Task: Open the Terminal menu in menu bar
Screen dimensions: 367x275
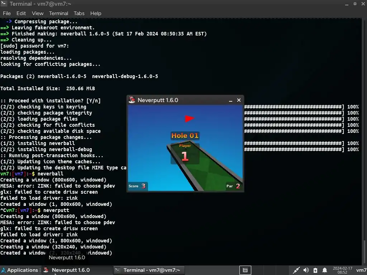Action: pyautogui.click(x=58, y=13)
